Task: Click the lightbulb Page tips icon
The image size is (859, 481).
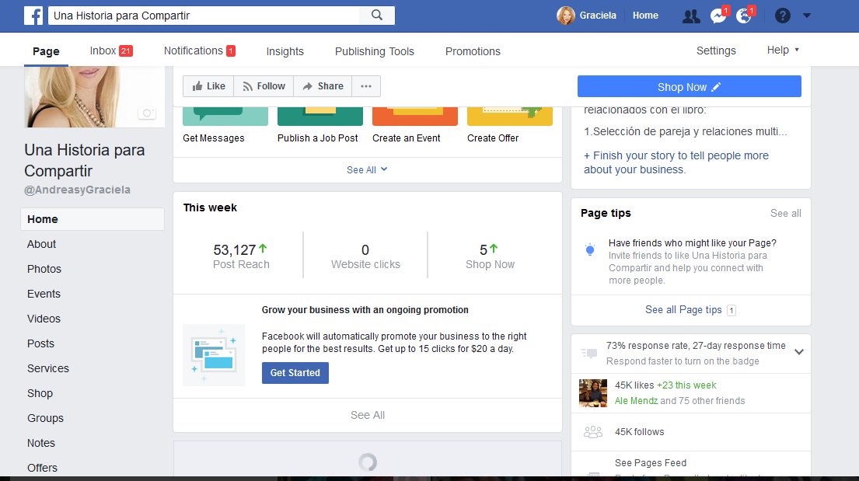Action: [x=590, y=250]
